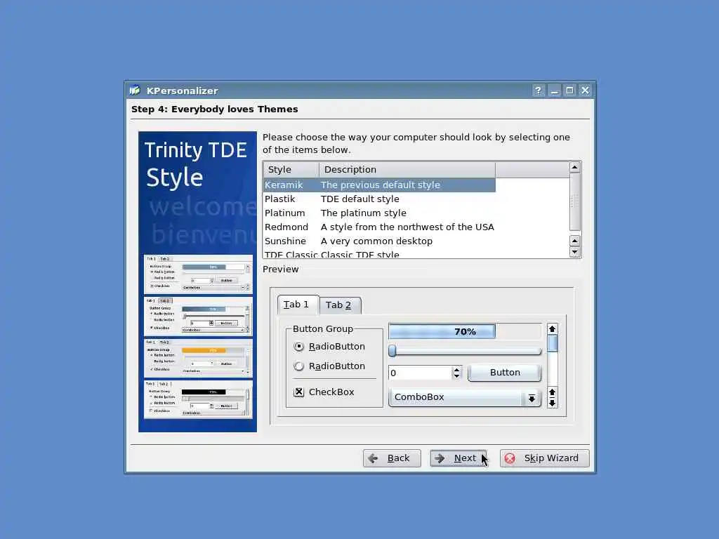Pick the Sunshine style row
Screen dimensions: 719x539
(x=379, y=241)
